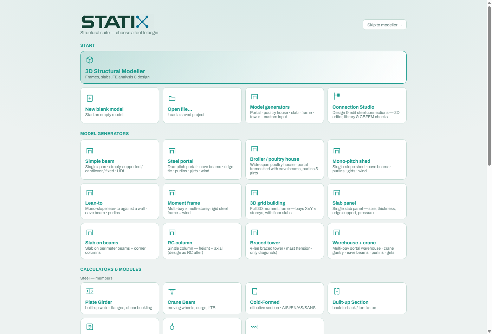Click the partly visible droplet-shaped module icon
The height and width of the screenshot is (334, 492).
click(x=172, y=327)
